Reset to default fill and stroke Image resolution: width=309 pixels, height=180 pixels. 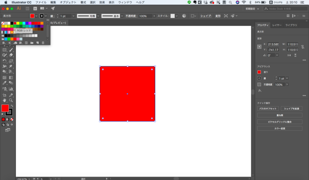pyautogui.click(x=3, y=114)
